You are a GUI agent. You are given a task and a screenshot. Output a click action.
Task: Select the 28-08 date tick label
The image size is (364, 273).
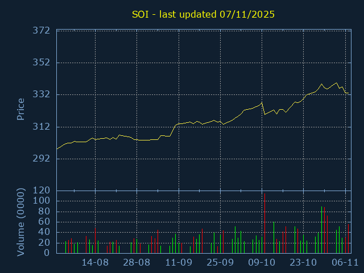[x=137, y=263]
